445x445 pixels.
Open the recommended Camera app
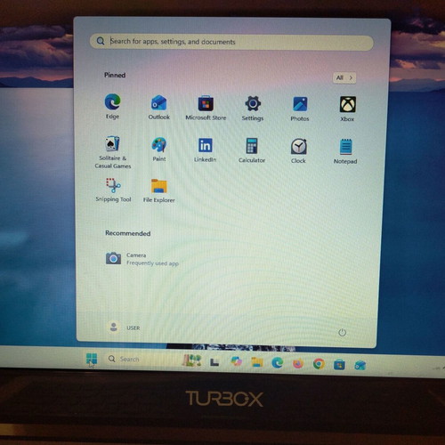(142, 259)
